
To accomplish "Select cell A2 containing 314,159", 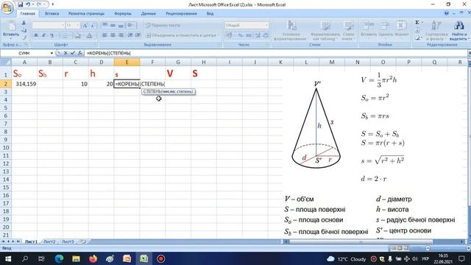I will pos(24,84).
